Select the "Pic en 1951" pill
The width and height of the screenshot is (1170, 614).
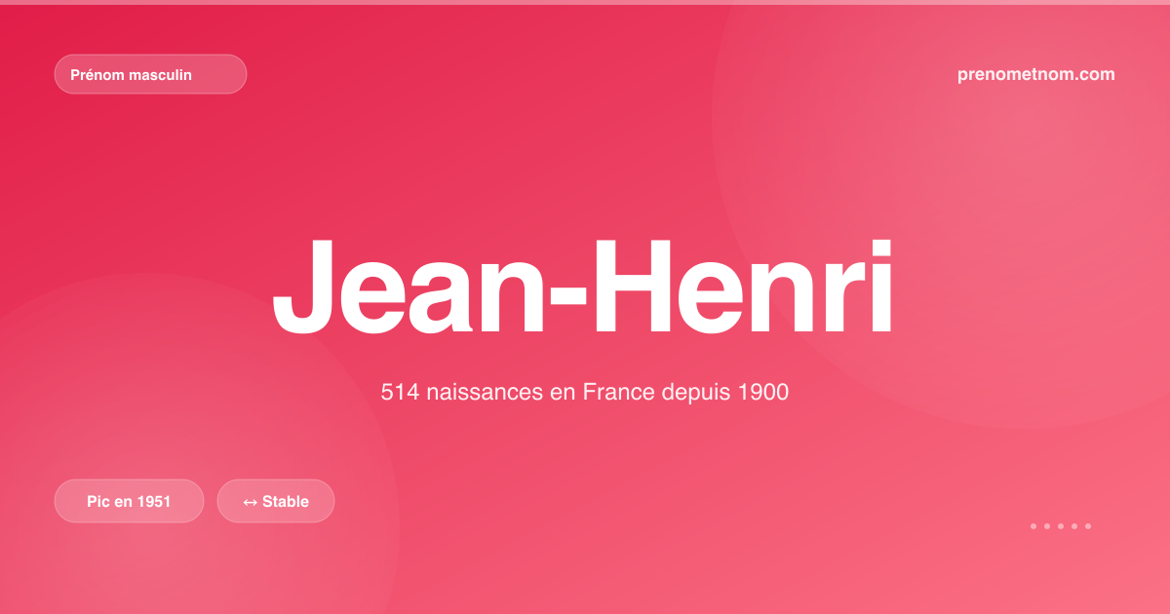click(129, 501)
